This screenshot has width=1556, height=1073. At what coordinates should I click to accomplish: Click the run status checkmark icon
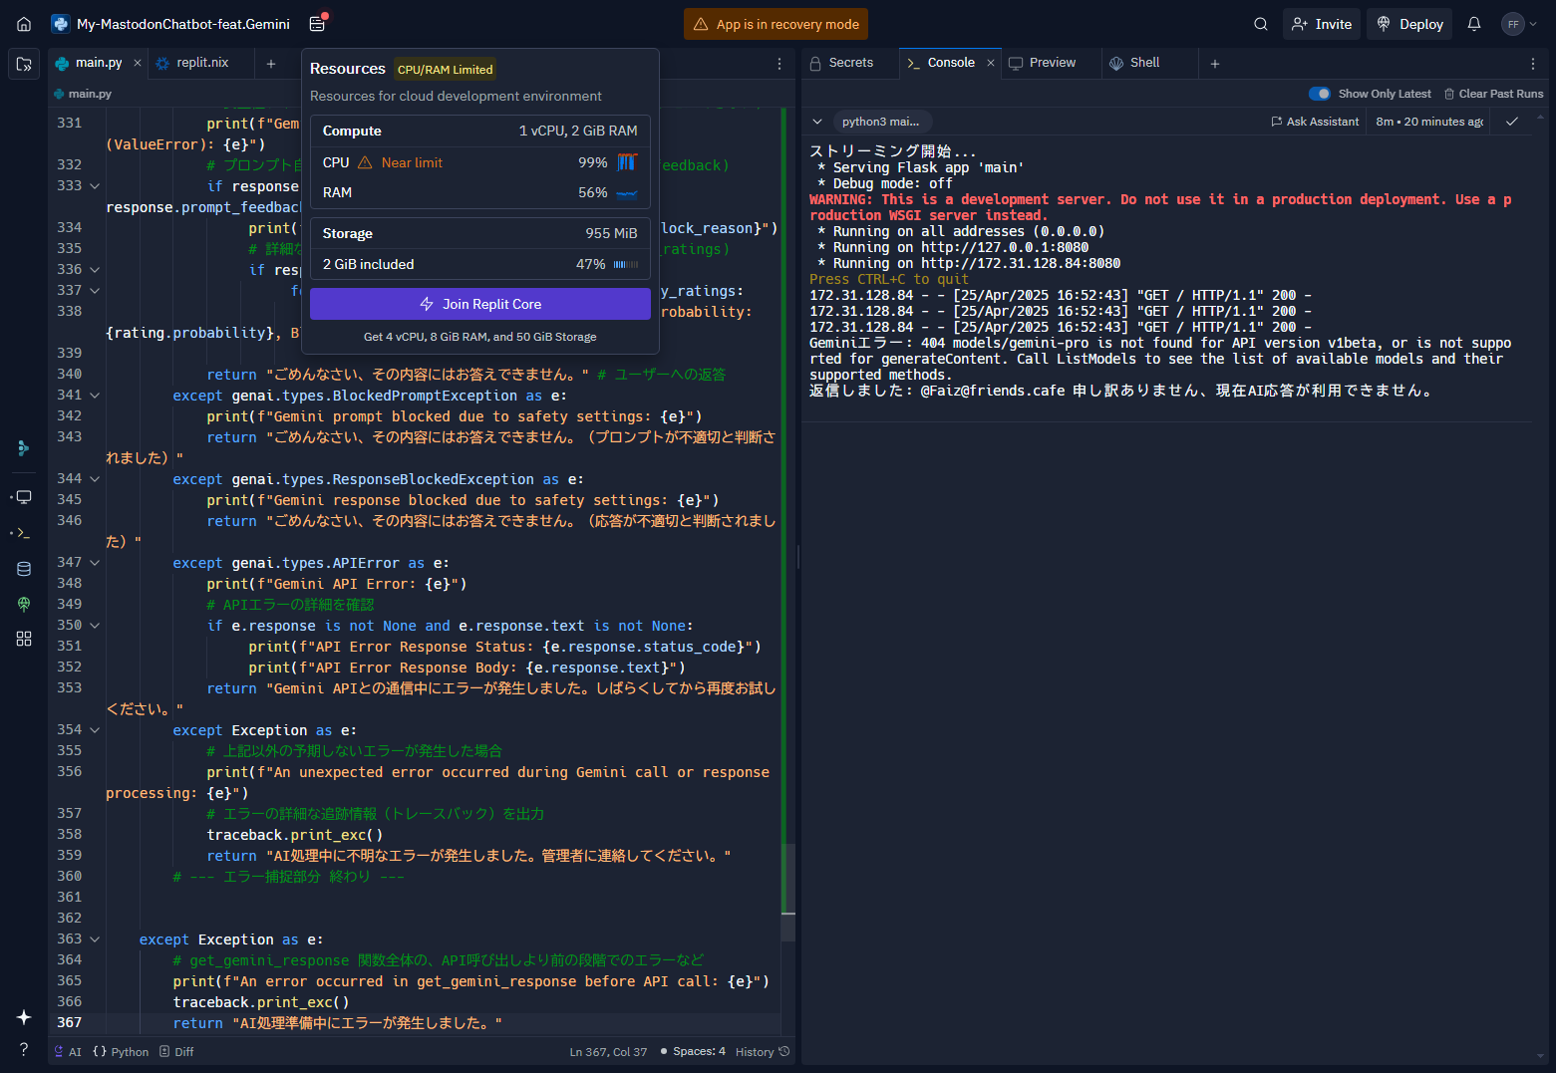click(x=1512, y=122)
